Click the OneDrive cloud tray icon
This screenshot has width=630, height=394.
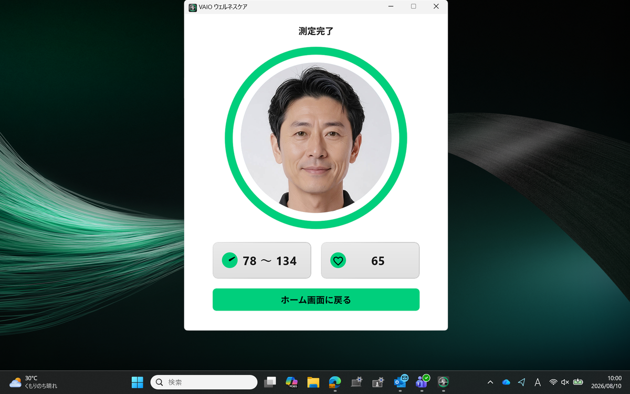point(506,382)
